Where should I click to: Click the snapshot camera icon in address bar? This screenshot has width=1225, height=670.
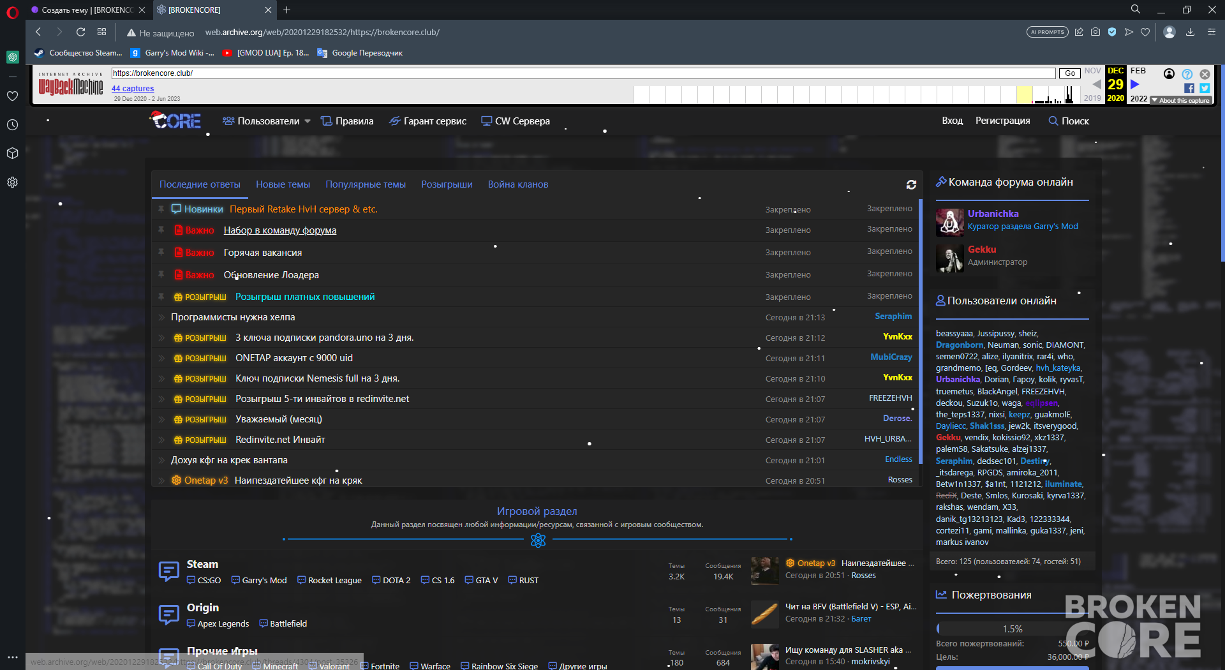1095,32
